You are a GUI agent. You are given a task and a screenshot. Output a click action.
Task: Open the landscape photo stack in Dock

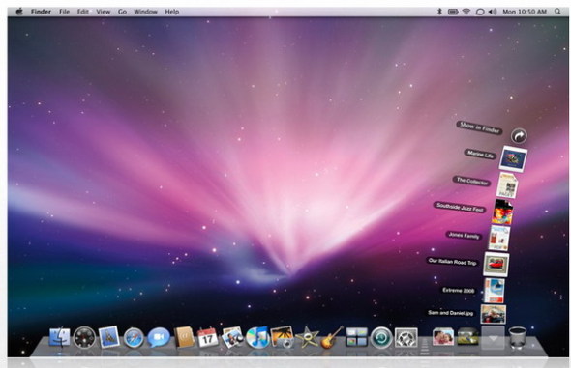[x=468, y=337]
